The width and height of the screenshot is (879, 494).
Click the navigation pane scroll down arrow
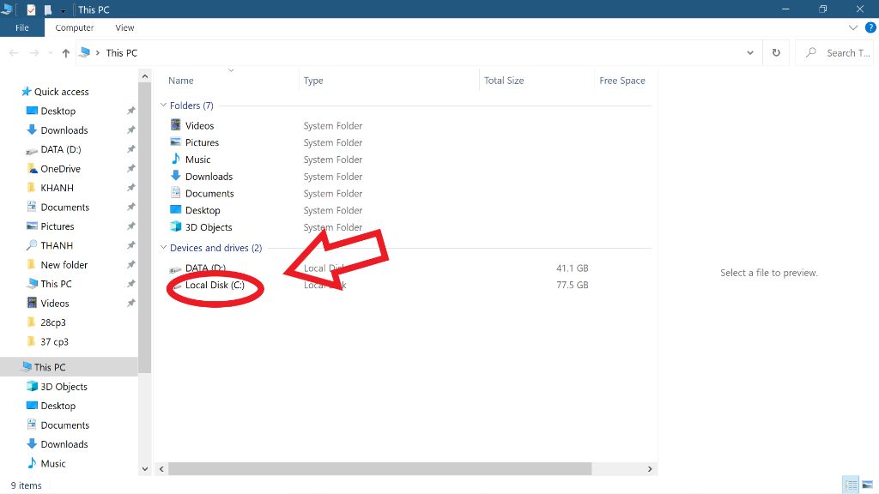[x=144, y=469]
